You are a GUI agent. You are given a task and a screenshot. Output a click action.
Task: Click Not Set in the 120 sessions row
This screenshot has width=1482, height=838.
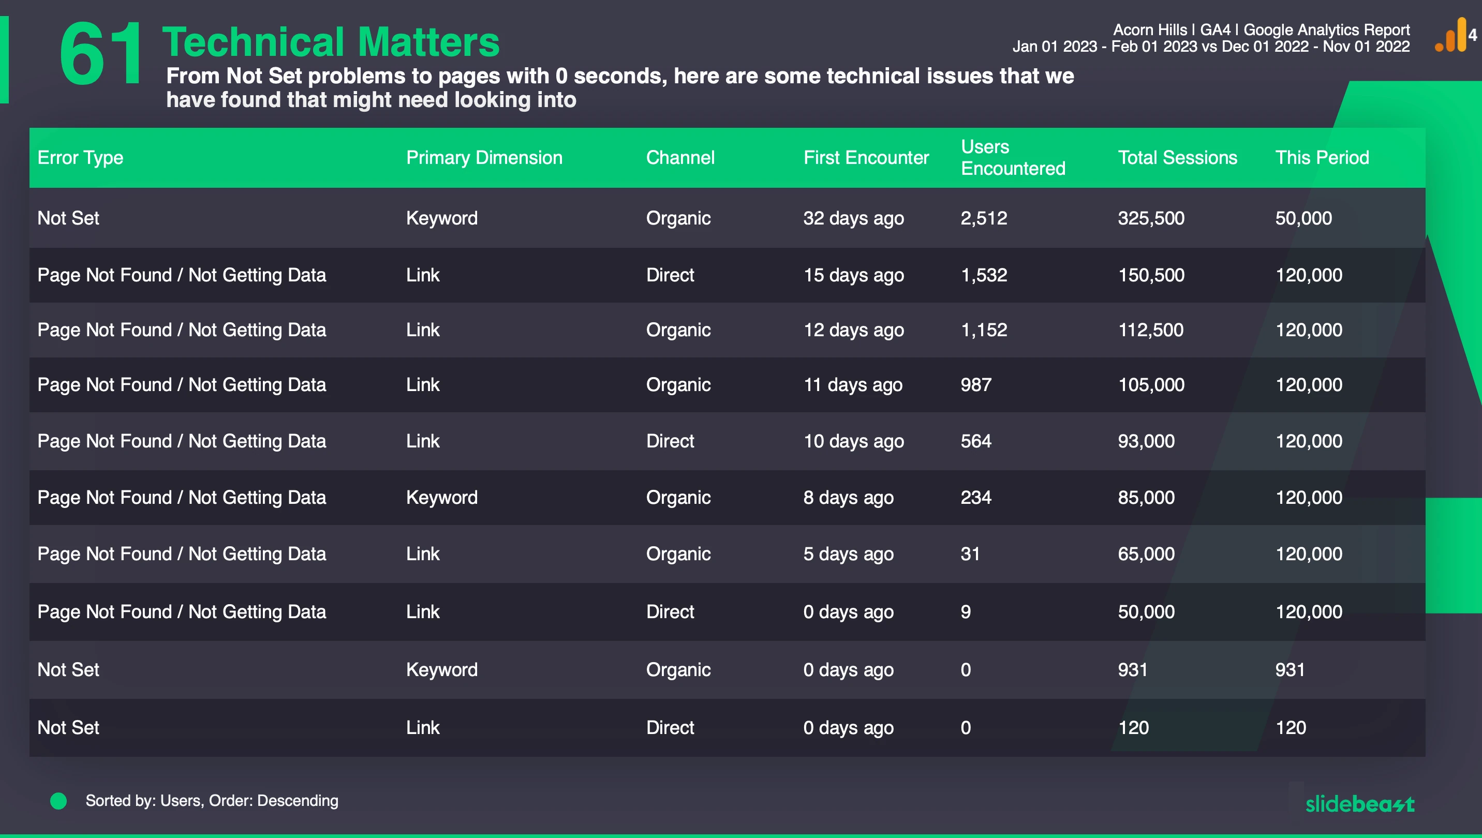(x=68, y=727)
